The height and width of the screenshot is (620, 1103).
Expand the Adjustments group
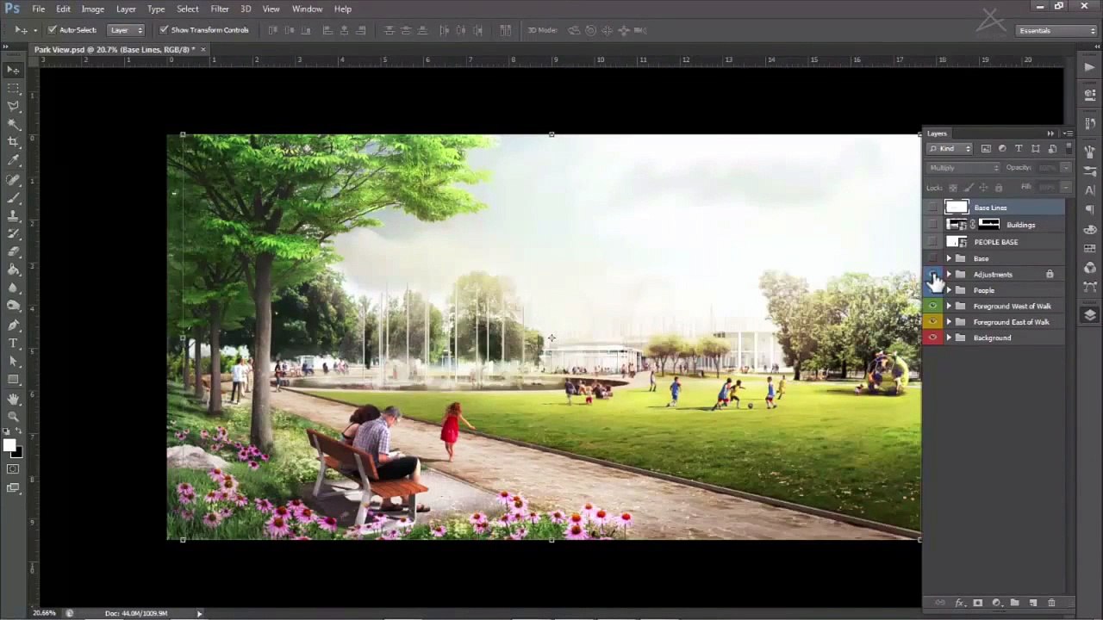tap(949, 275)
